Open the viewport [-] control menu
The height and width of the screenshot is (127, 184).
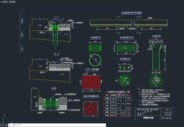click(1, 2)
